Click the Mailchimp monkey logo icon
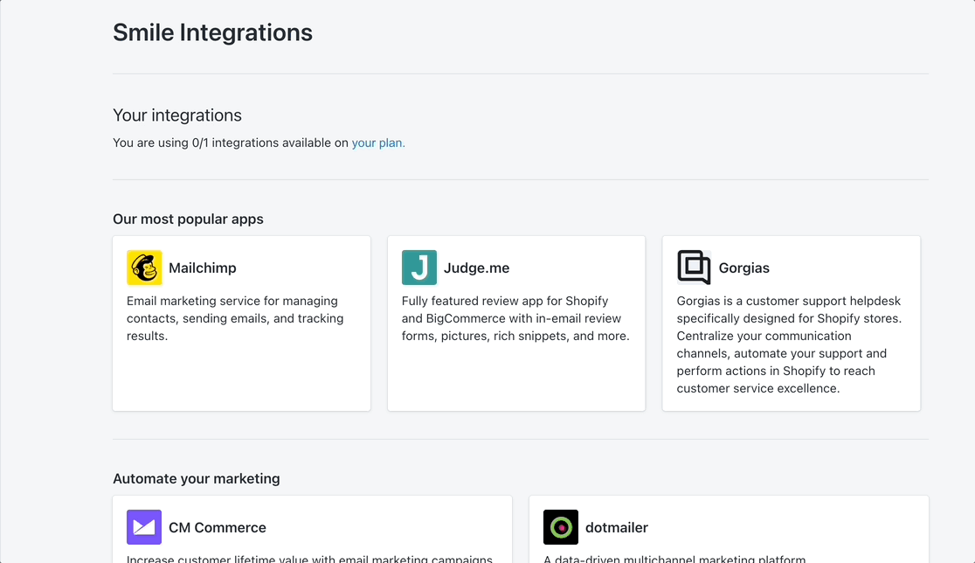The height and width of the screenshot is (563, 975). tap(144, 268)
